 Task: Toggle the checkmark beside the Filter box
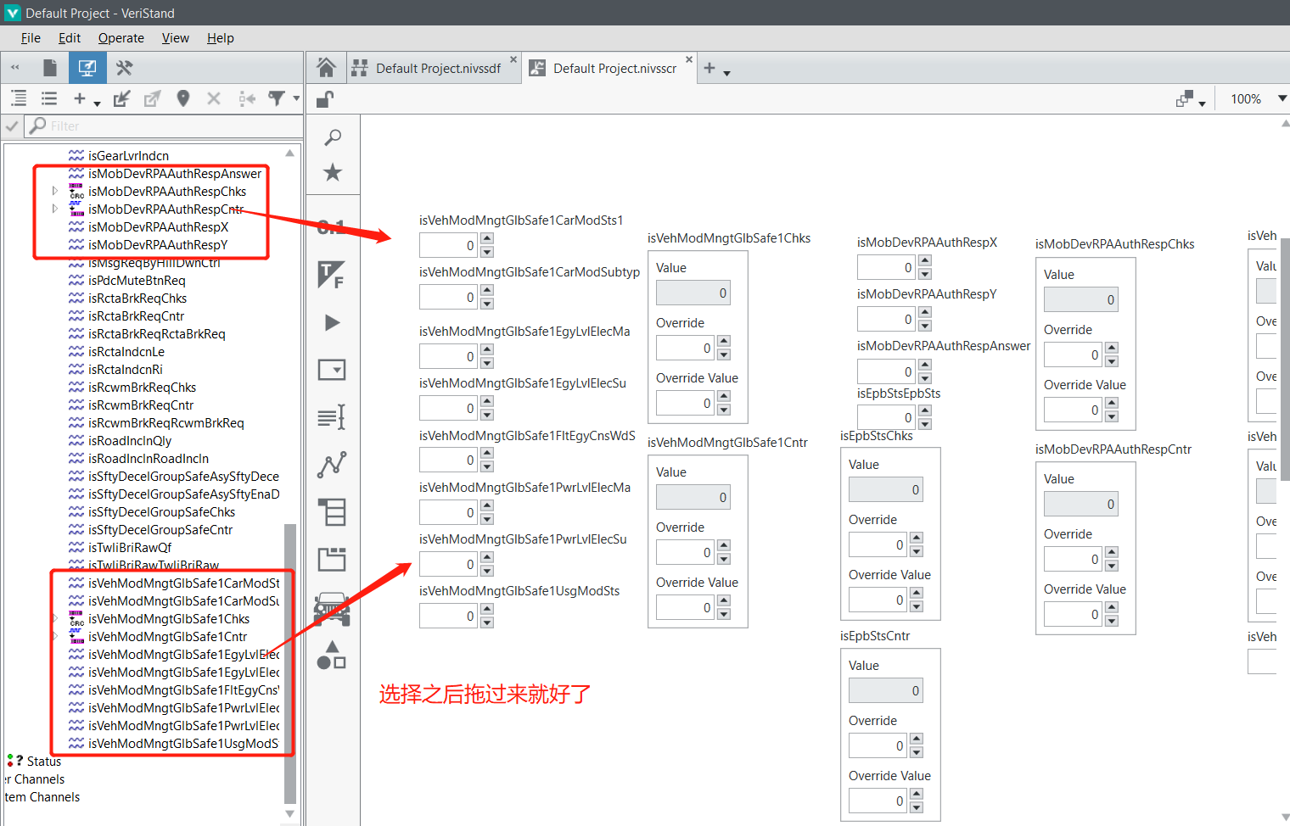tap(12, 126)
